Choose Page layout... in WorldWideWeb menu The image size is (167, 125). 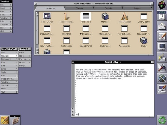(9, 79)
